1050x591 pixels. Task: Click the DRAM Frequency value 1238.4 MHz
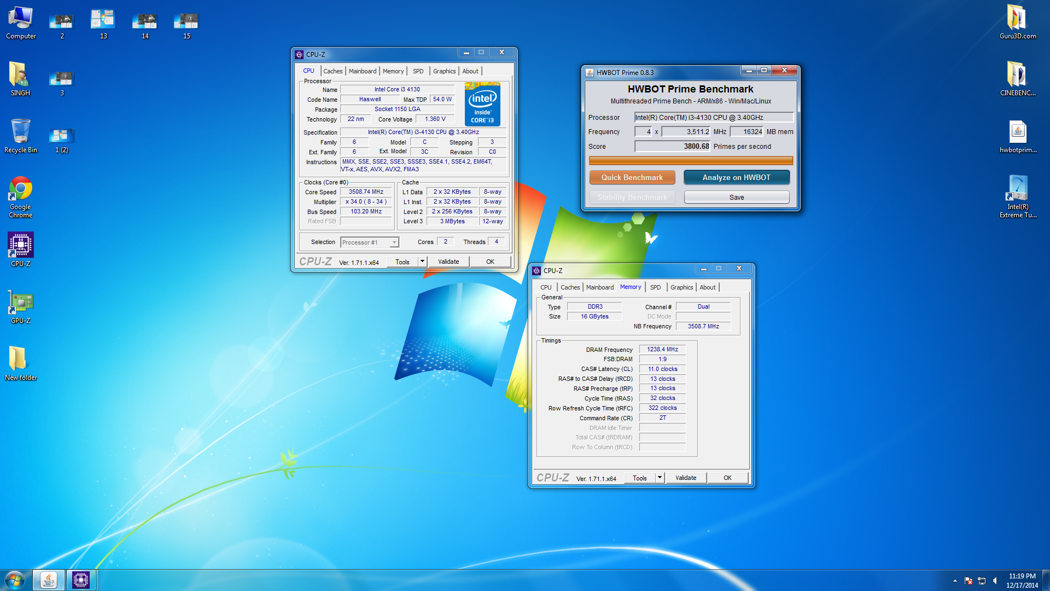tap(662, 349)
